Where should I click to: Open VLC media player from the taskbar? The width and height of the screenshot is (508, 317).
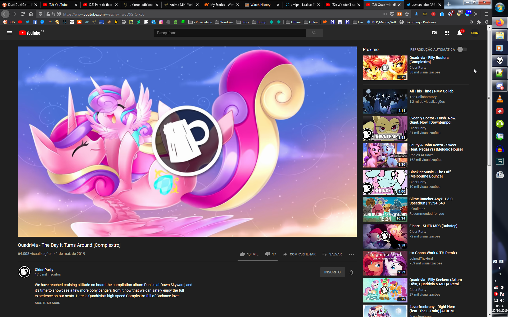point(500,99)
